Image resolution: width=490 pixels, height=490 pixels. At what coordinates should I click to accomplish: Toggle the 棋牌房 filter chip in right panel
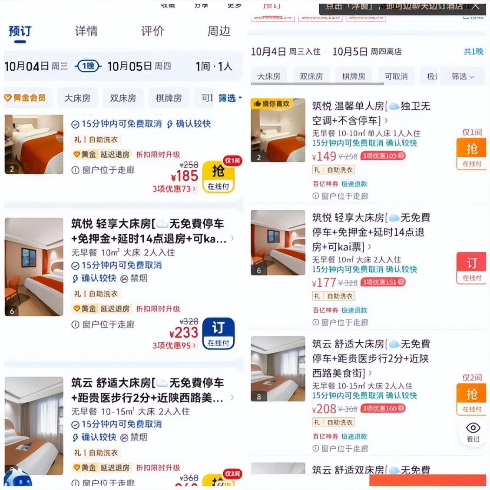(x=354, y=76)
